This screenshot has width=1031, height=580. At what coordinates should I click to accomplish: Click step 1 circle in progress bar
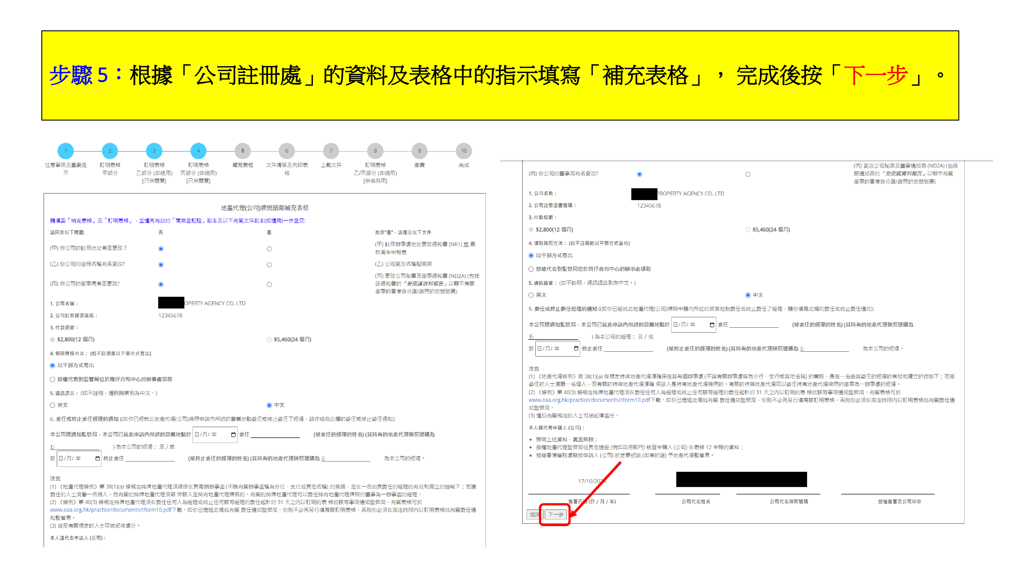coord(66,151)
